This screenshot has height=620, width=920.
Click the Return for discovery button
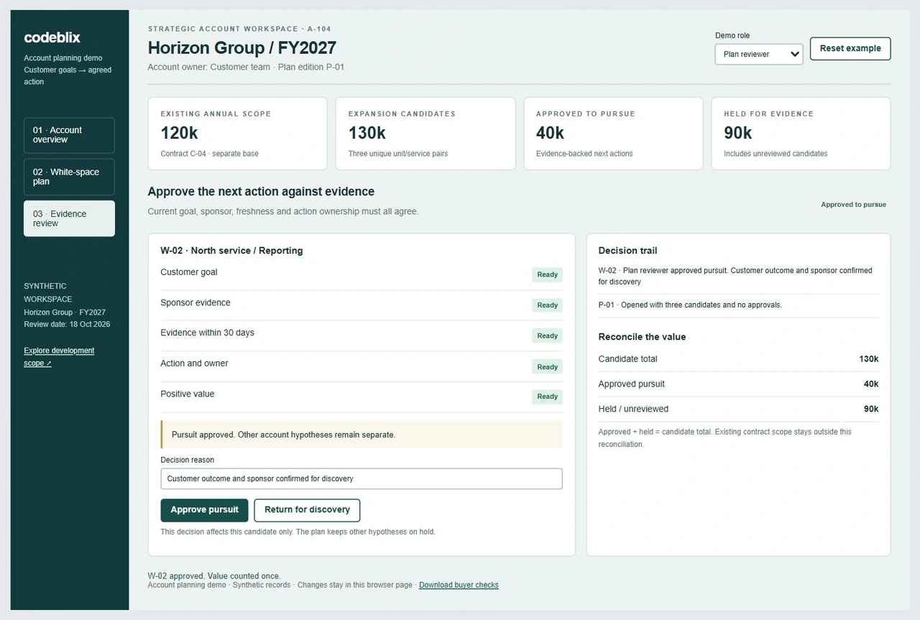pos(307,510)
